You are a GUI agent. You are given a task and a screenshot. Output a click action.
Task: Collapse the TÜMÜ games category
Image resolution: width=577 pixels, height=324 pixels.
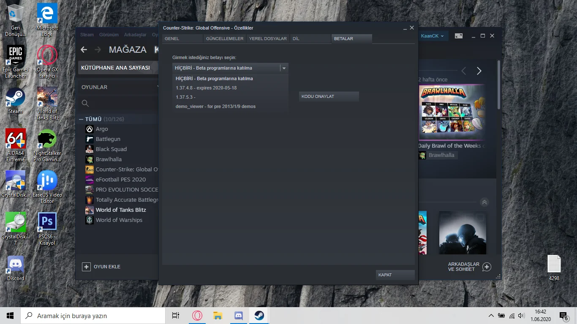tap(81, 119)
